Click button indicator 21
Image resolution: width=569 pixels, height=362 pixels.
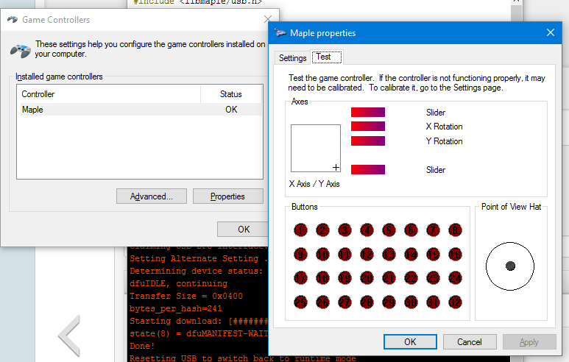coord(389,278)
